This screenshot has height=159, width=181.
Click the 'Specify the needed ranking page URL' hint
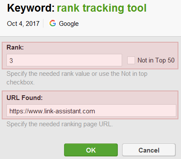pos(60,124)
